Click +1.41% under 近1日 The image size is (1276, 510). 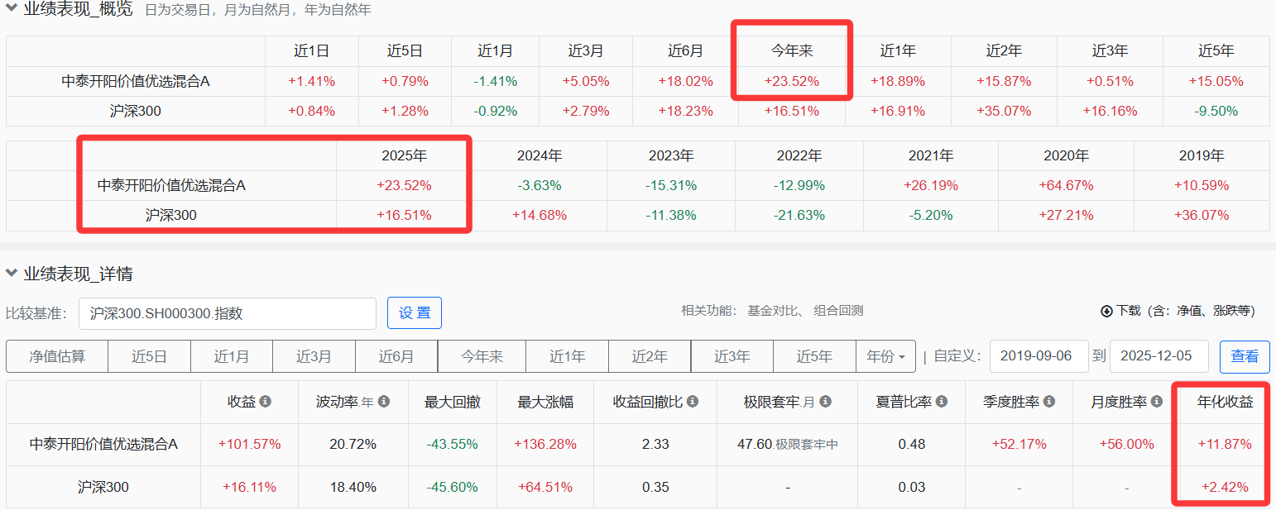point(312,81)
